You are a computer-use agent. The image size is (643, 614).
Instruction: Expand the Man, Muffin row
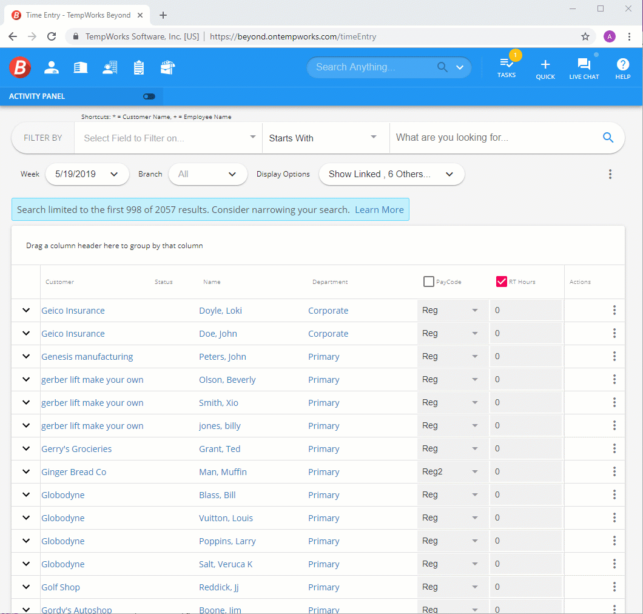(x=26, y=471)
